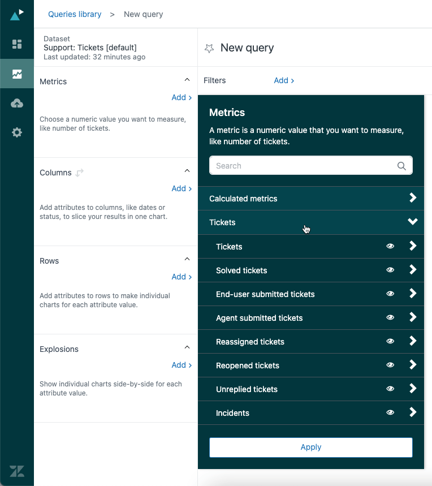Toggle eye icon for Reopened tickets
The height and width of the screenshot is (486, 432).
390,365
